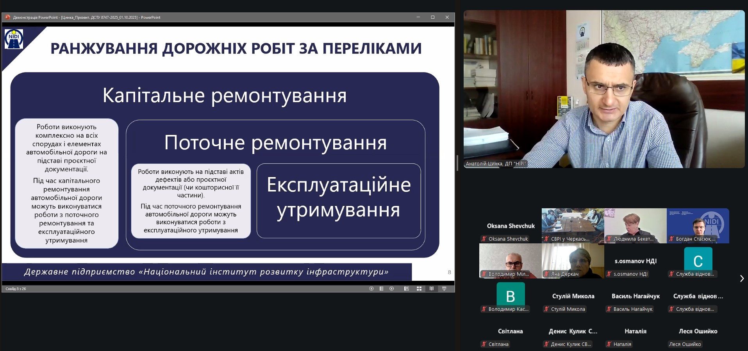Image resolution: width=748 pixels, height=351 pixels.
Task: Switch to Normal view in PowerPoint
Action: pos(407,289)
